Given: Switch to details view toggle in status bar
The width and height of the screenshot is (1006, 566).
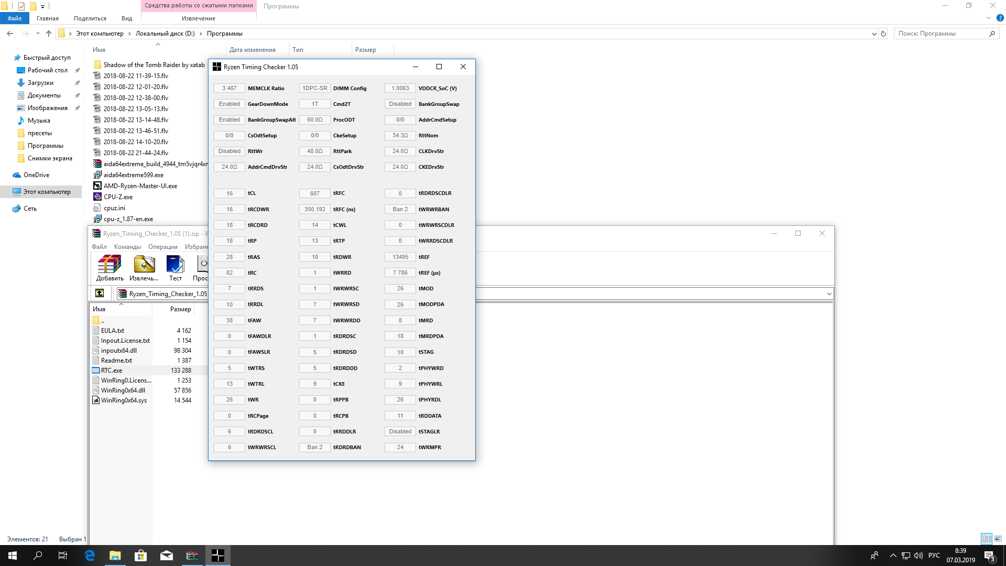Looking at the screenshot, I should click(x=987, y=539).
